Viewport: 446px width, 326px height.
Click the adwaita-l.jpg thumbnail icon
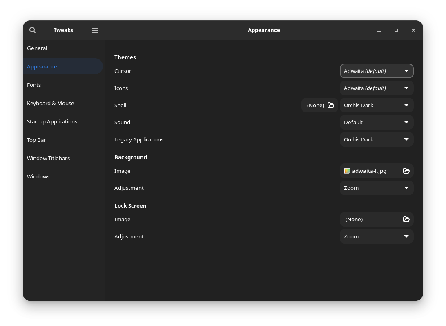[x=347, y=171]
